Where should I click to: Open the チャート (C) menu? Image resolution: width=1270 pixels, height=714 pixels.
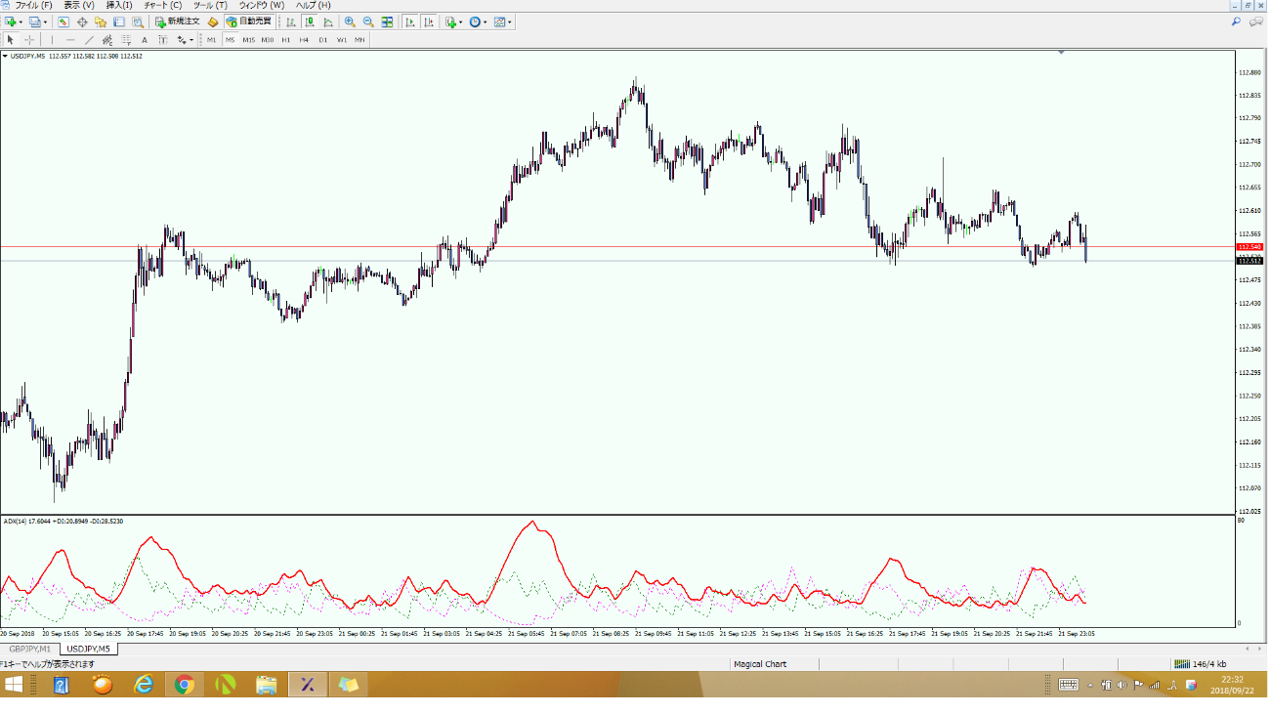tap(163, 5)
